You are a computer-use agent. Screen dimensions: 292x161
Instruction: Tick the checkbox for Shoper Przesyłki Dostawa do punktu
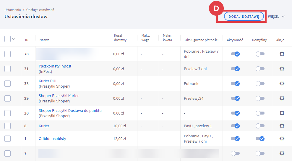(x=7, y=113)
